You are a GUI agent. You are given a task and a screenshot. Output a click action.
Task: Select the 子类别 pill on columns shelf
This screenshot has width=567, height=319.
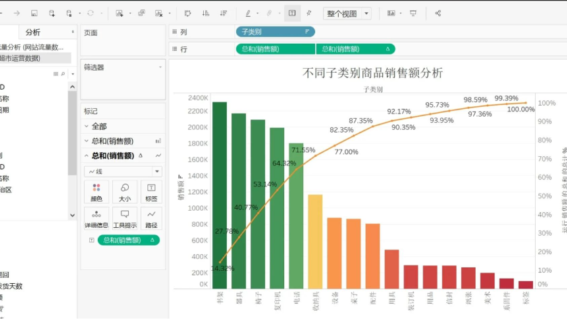coord(275,32)
